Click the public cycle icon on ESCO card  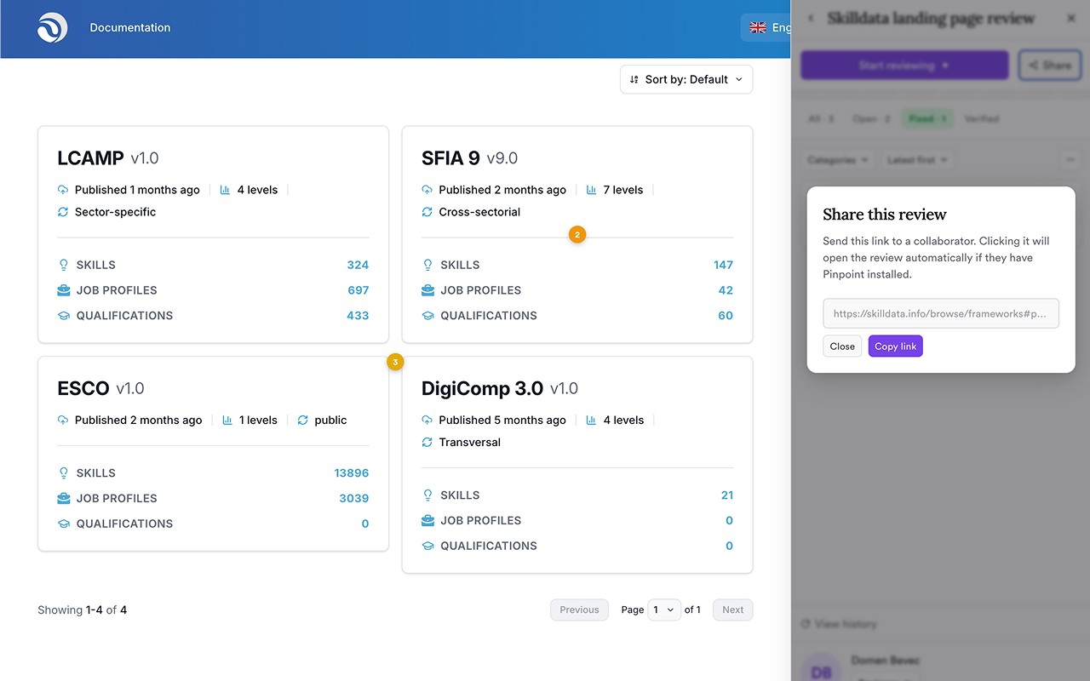click(x=302, y=420)
